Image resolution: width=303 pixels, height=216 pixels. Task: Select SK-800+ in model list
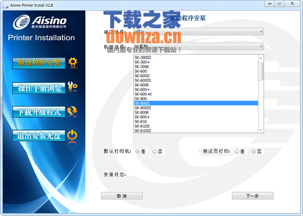pos(196,117)
